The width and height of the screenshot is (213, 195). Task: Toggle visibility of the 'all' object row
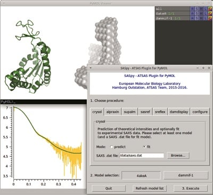click(x=173, y=9)
